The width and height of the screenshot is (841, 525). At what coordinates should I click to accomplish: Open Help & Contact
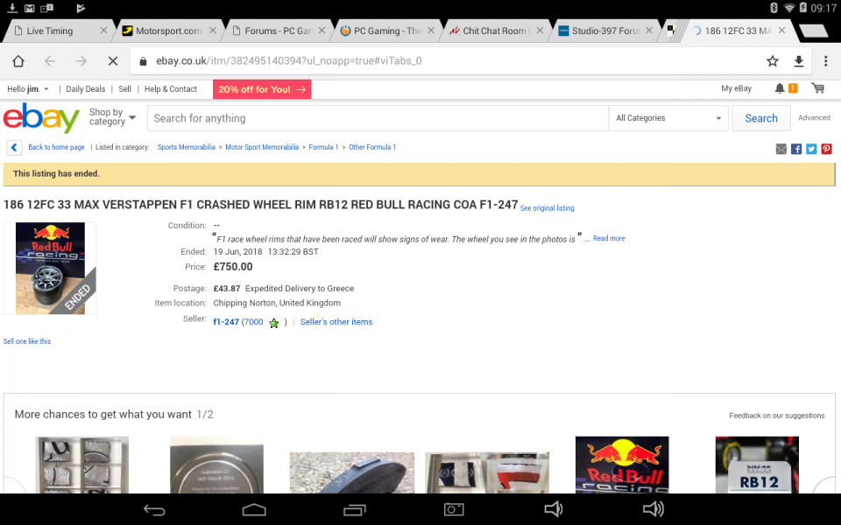tap(171, 89)
